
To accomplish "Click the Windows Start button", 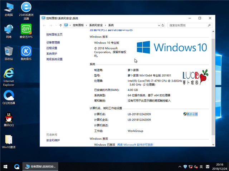I will (5, 167).
